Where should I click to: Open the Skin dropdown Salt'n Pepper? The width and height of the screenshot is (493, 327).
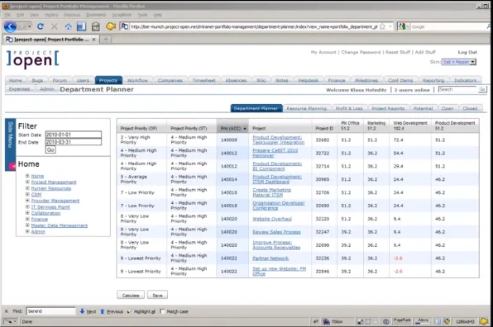459,62
